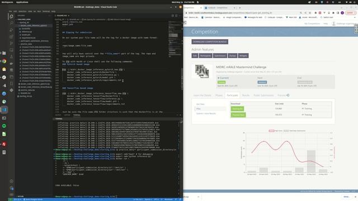358x201 pixels.
Task: Switch to CodaLab - Competition browser tab
Action: 220,8
